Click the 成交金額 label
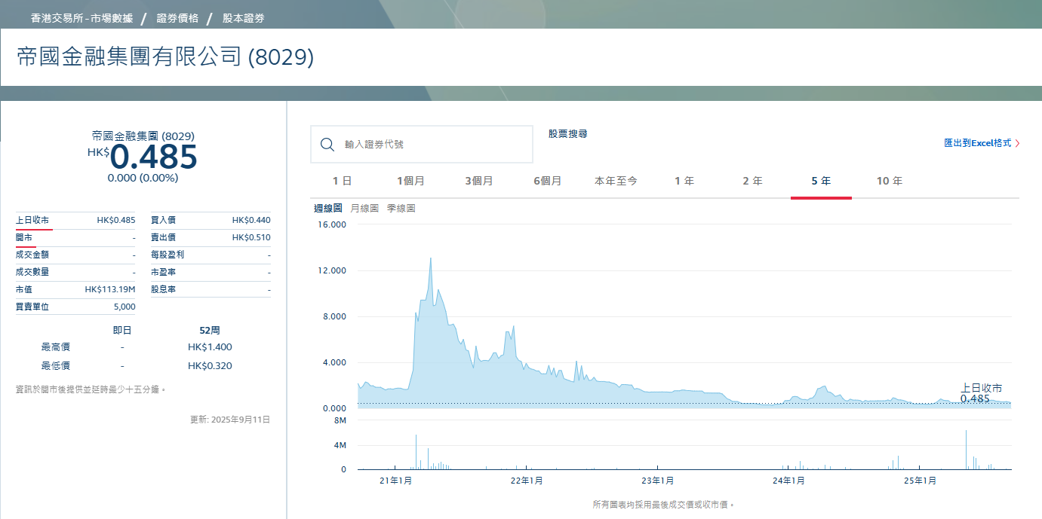This screenshot has height=519, width=1042. coord(32,255)
